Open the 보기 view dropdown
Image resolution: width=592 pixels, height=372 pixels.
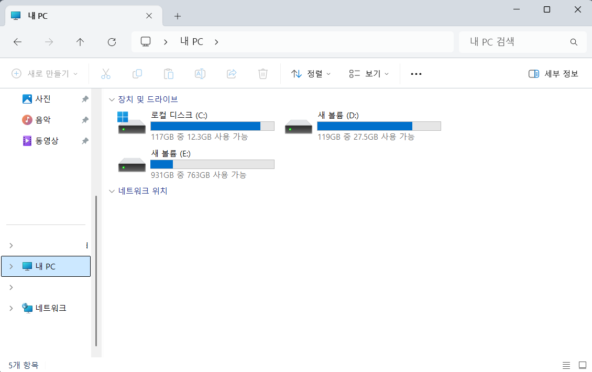click(x=369, y=74)
